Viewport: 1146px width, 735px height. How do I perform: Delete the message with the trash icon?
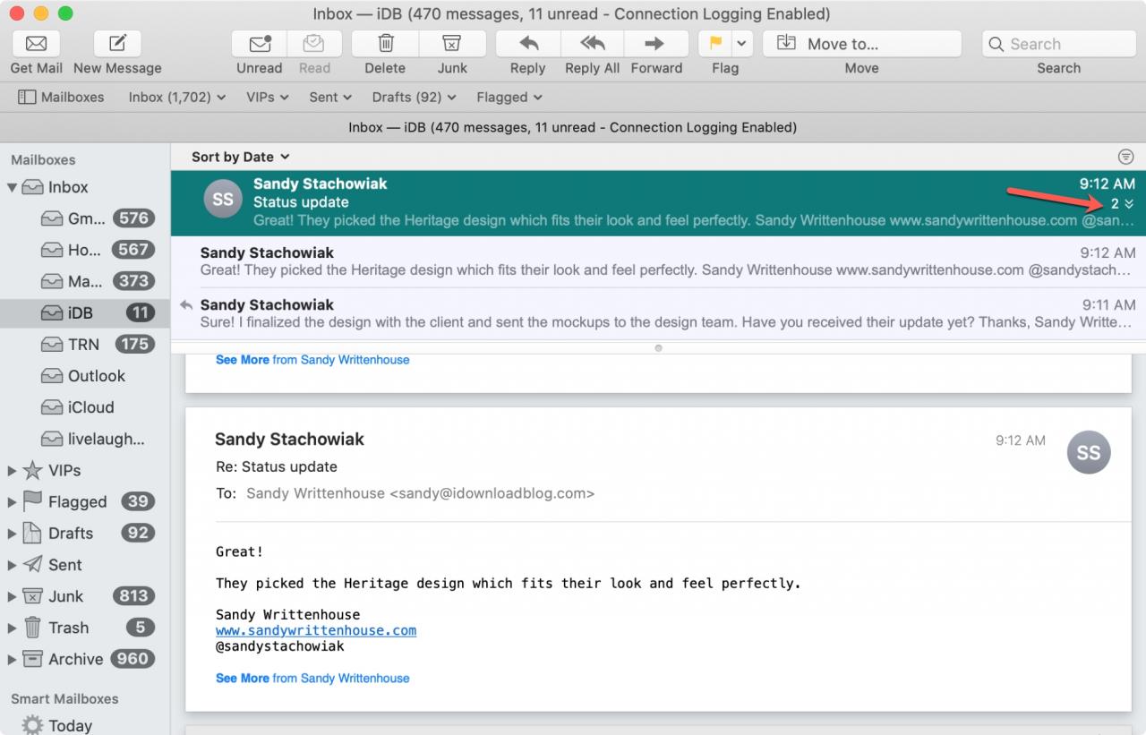pos(386,43)
